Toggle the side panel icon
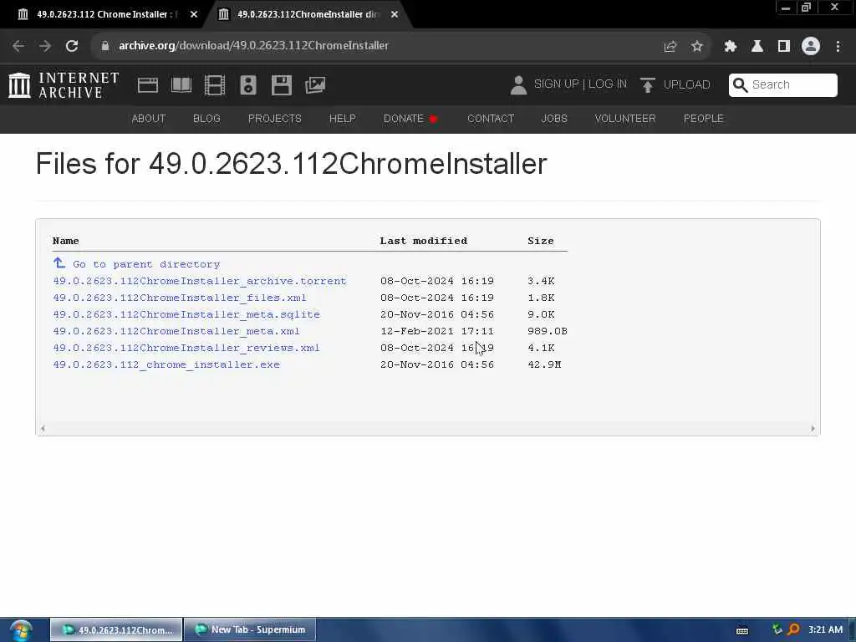 coord(784,47)
